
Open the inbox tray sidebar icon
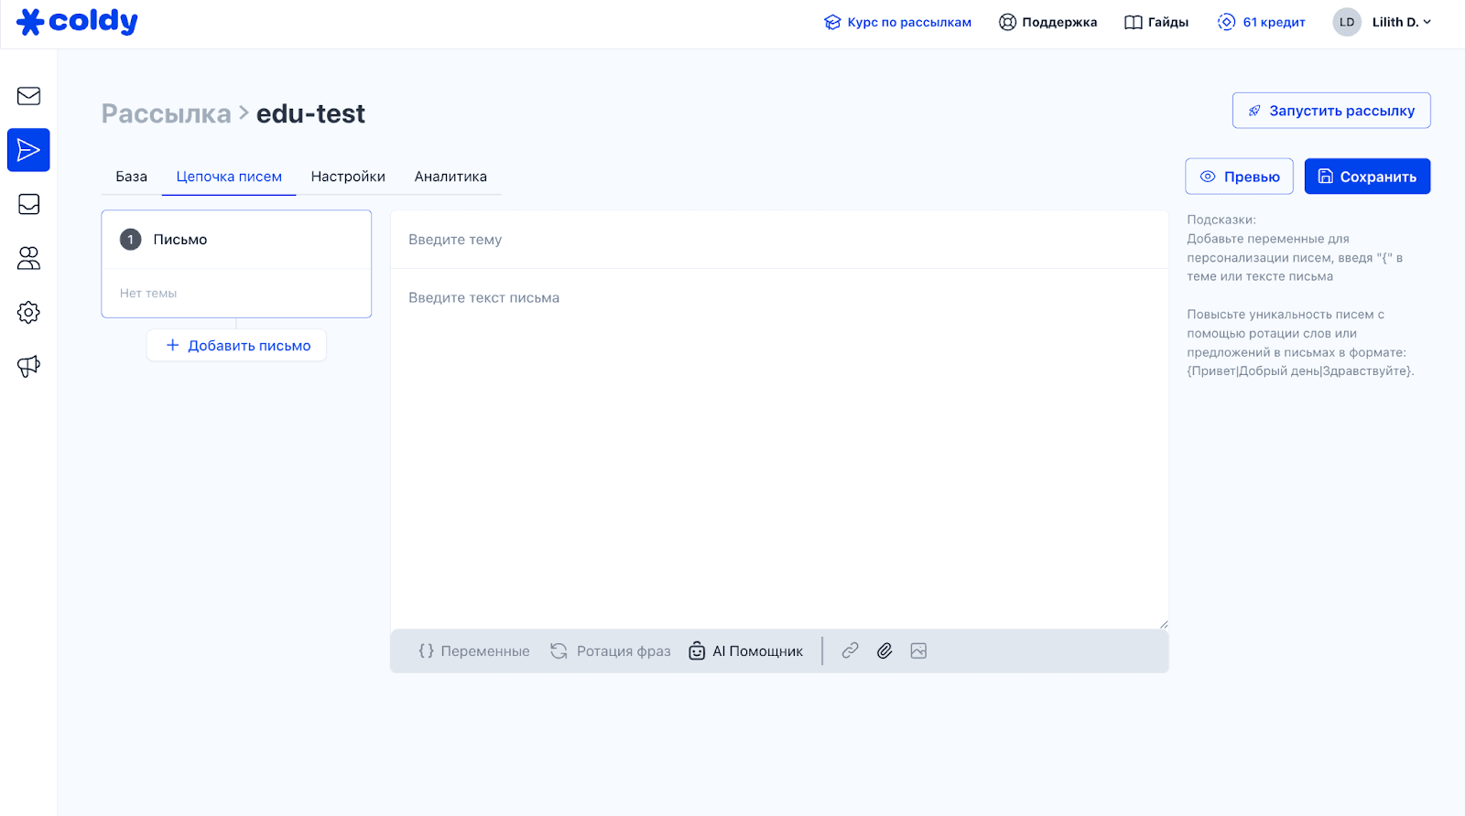tap(28, 204)
